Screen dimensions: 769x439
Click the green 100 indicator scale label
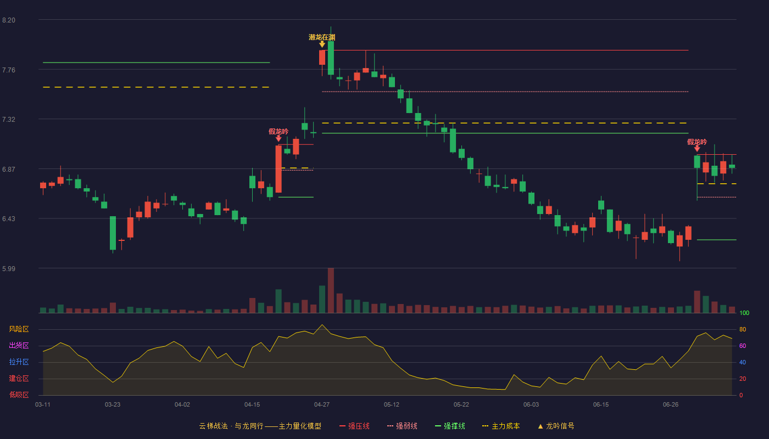click(744, 313)
